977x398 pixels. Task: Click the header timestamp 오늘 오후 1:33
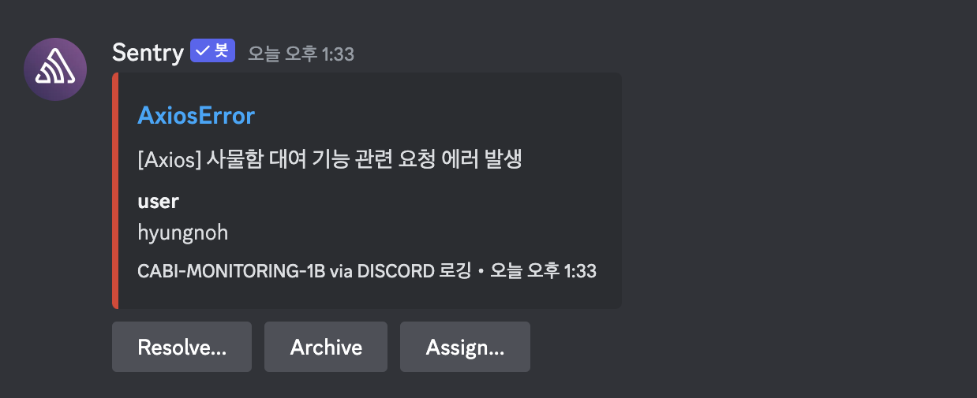[x=301, y=54]
